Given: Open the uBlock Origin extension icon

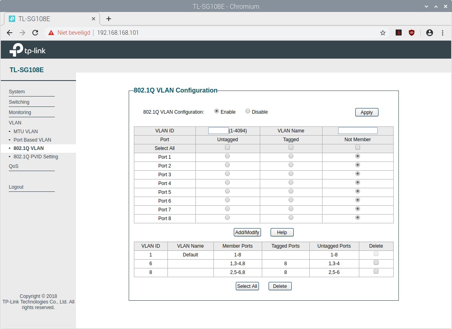Looking at the screenshot, I should coord(412,33).
